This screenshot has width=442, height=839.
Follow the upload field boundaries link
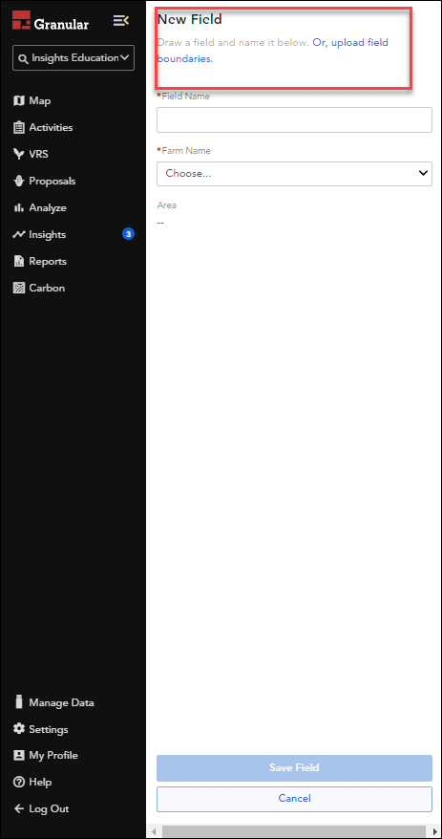(273, 51)
